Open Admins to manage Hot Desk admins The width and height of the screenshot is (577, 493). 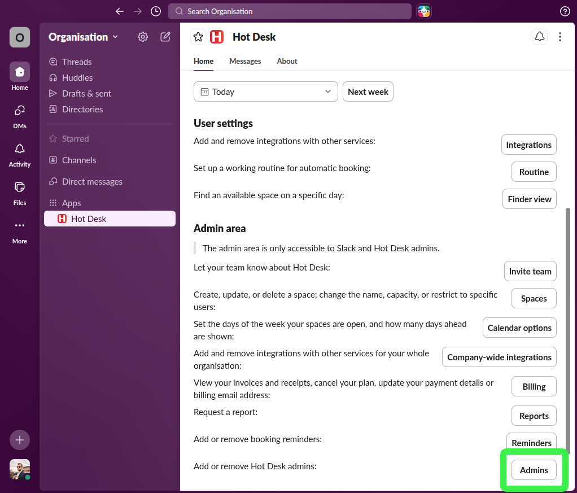click(534, 469)
